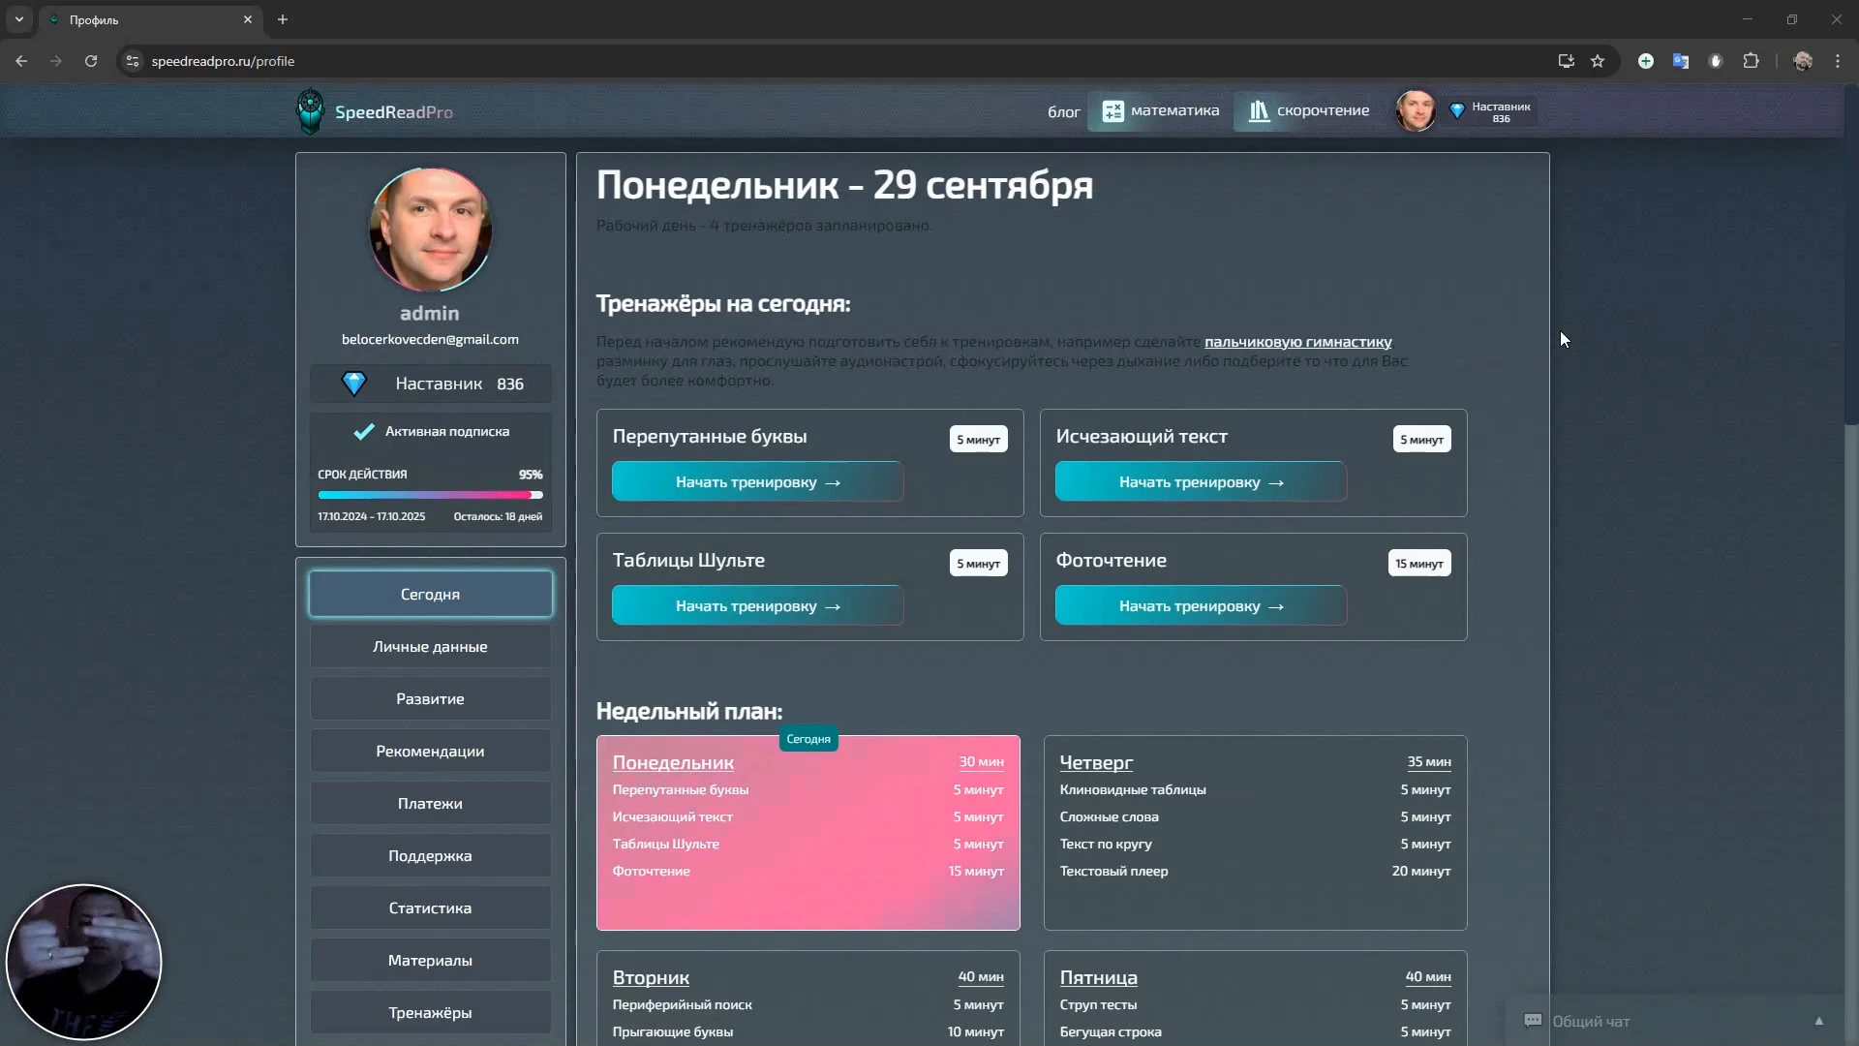This screenshot has width=1859, height=1046.
Task: Open the Chrome profile avatar
Action: pos(1803,61)
